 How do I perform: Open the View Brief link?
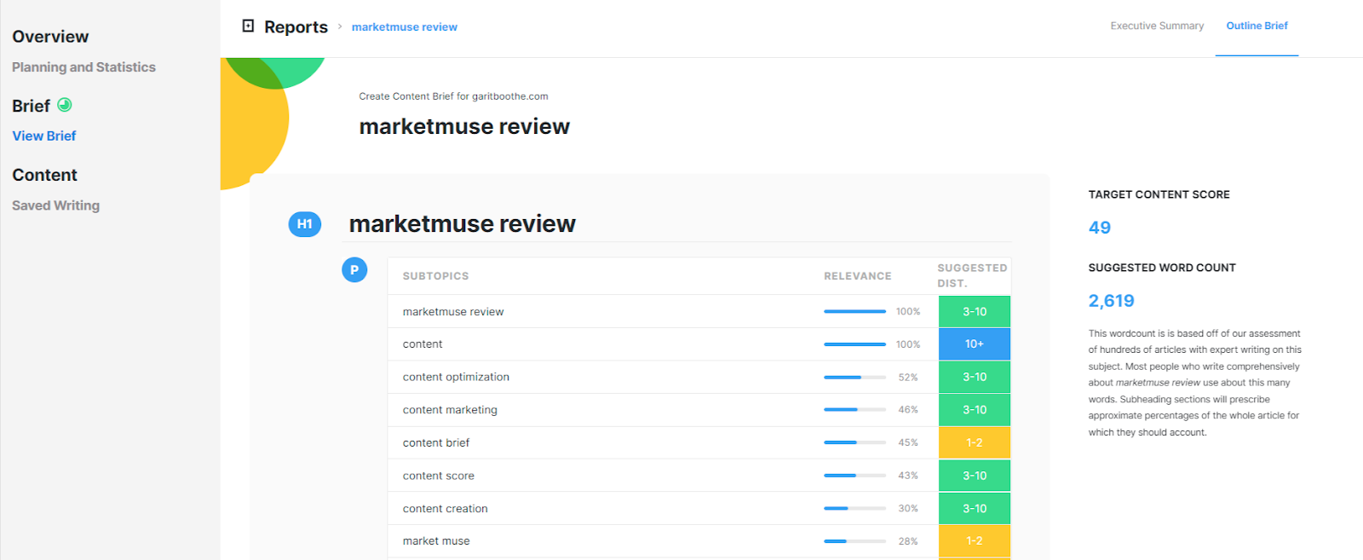44,136
